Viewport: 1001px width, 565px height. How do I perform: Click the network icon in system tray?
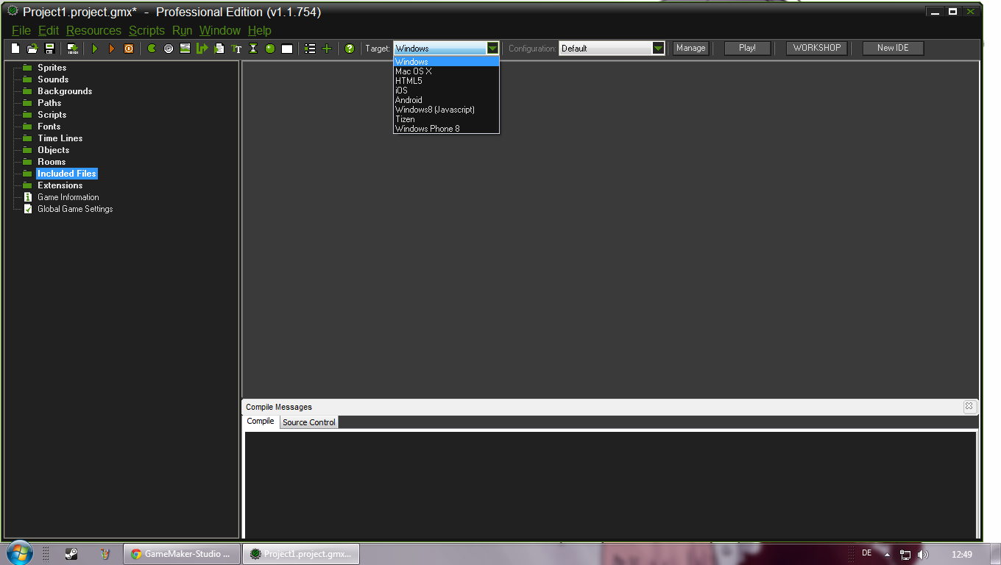pos(905,554)
